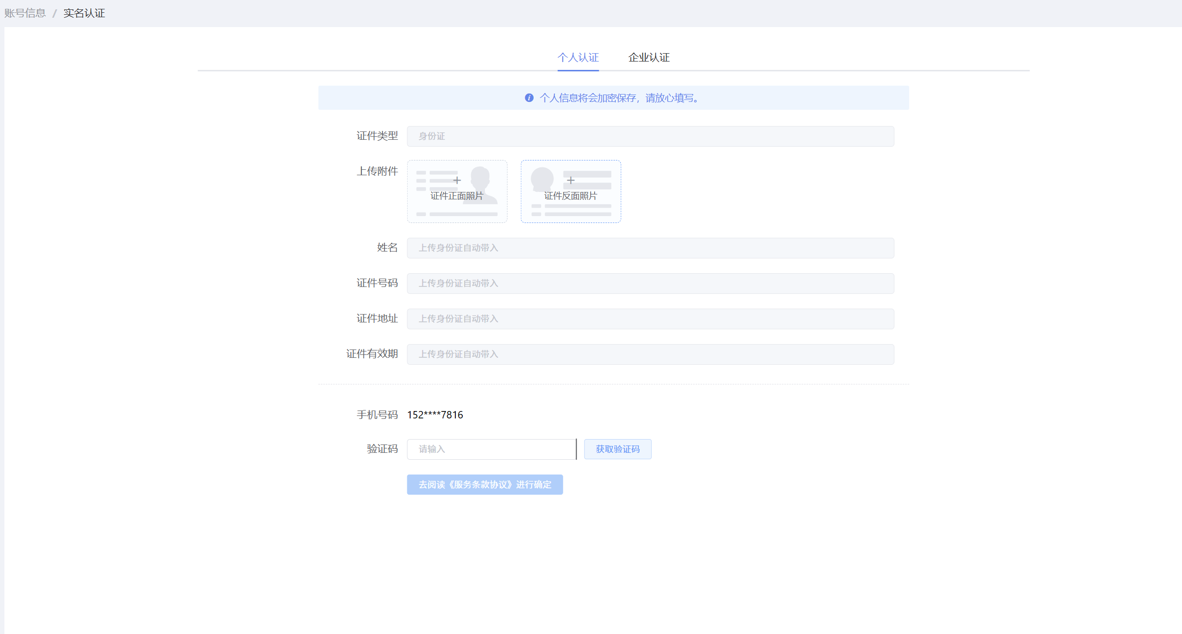Click the 实名认证 breadcrumb item
This screenshot has height=634, width=1182.
84,13
